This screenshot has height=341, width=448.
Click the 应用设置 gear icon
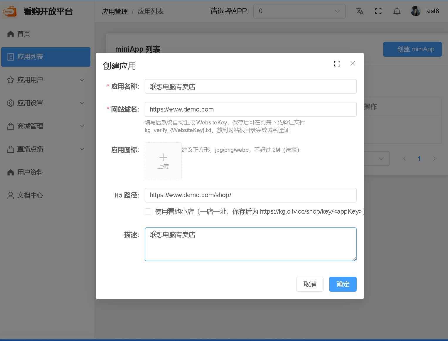[x=11, y=103]
